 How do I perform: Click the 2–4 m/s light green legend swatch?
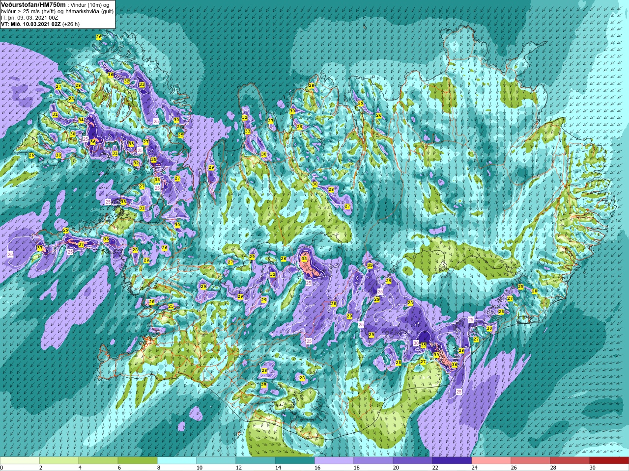(x=59, y=461)
